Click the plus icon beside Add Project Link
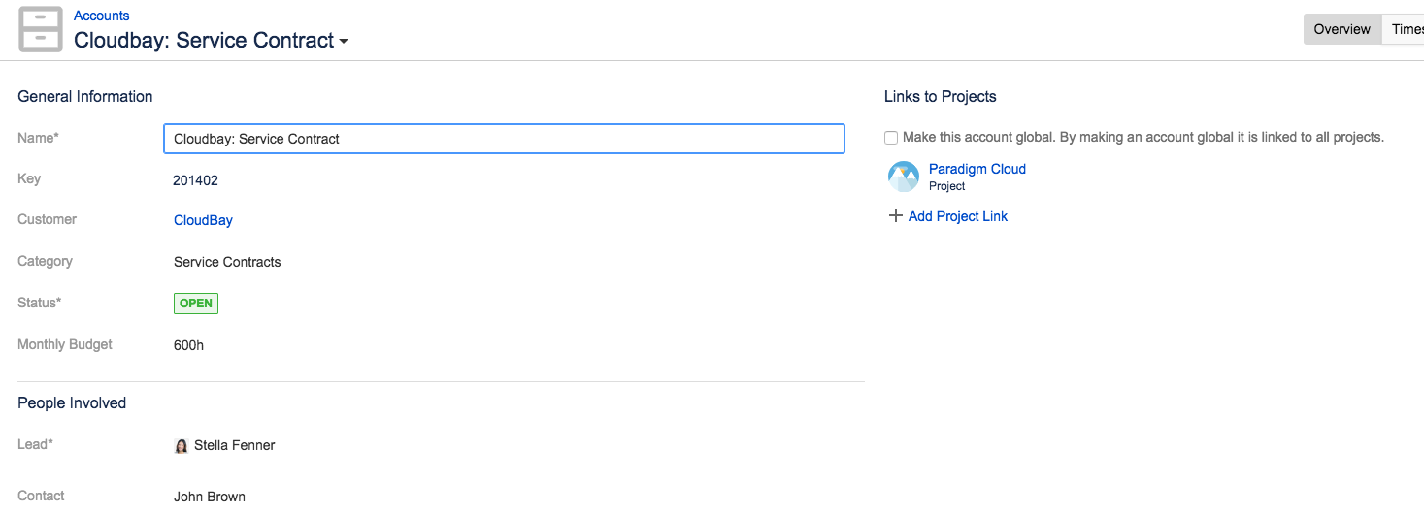 click(x=895, y=216)
